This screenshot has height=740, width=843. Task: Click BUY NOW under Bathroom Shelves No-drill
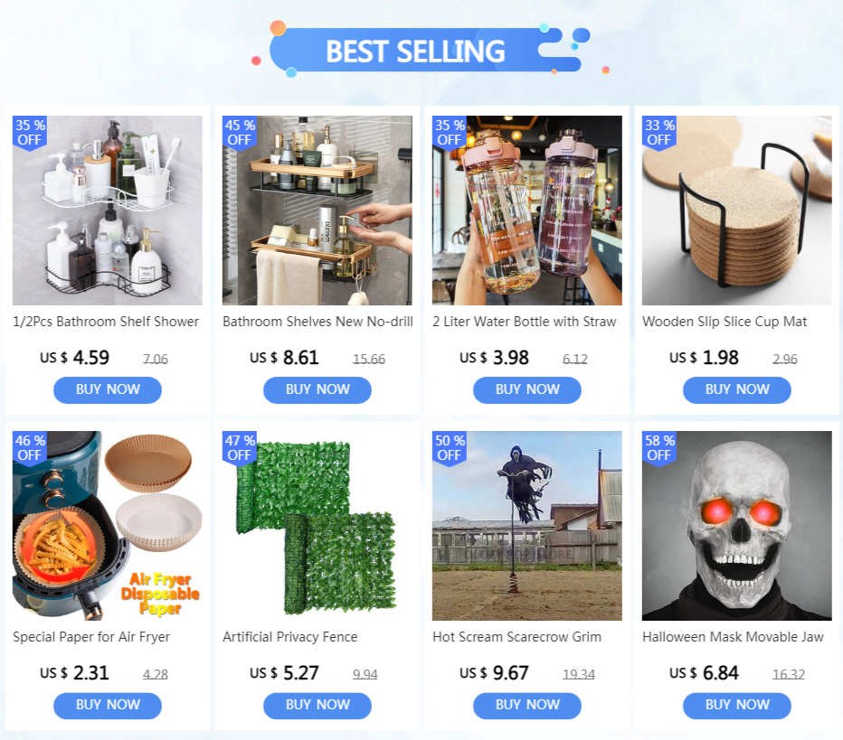point(317,389)
